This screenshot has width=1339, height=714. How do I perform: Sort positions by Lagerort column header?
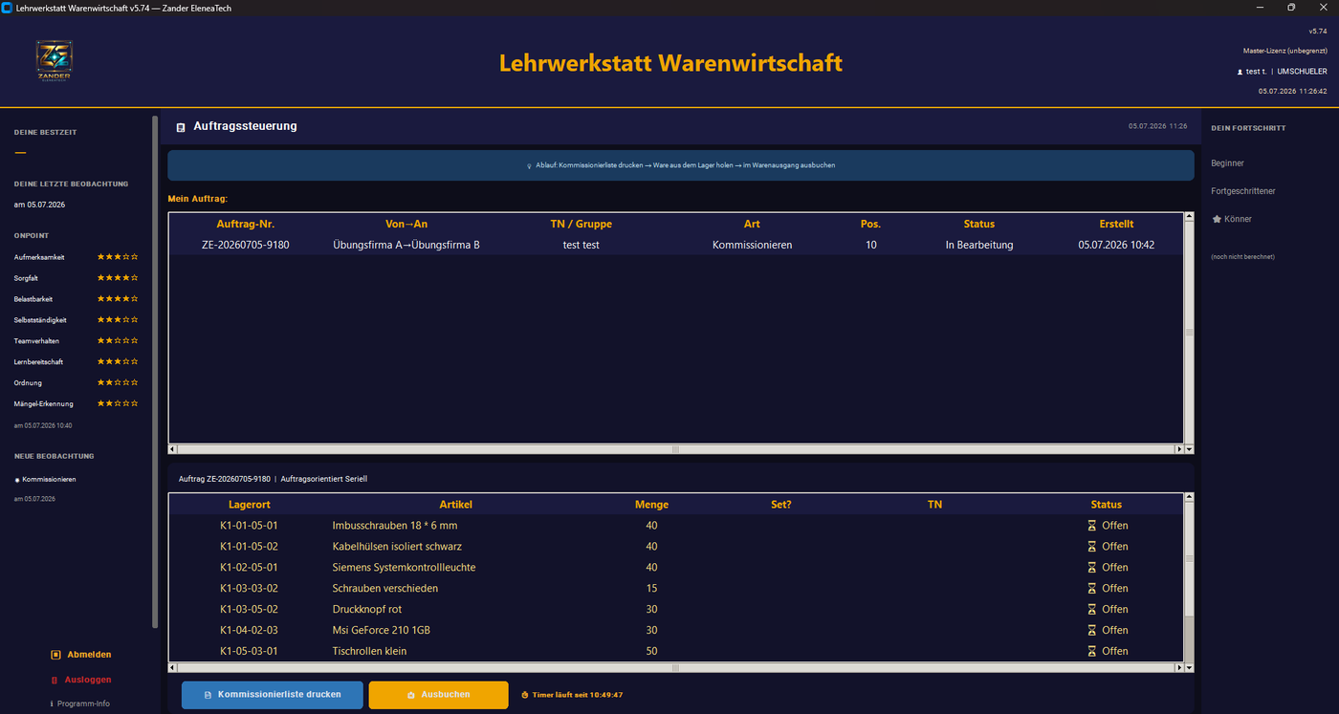coord(249,505)
